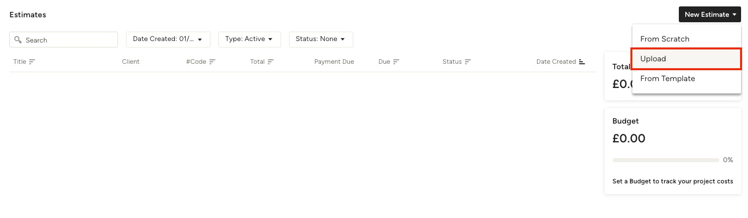Sort by Status column icon
This screenshot has height=218, width=748.
(468, 62)
